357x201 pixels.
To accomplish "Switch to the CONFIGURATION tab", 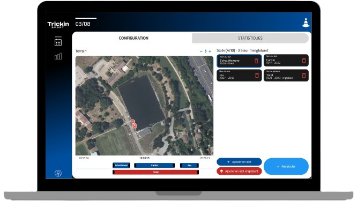I will click(133, 38).
